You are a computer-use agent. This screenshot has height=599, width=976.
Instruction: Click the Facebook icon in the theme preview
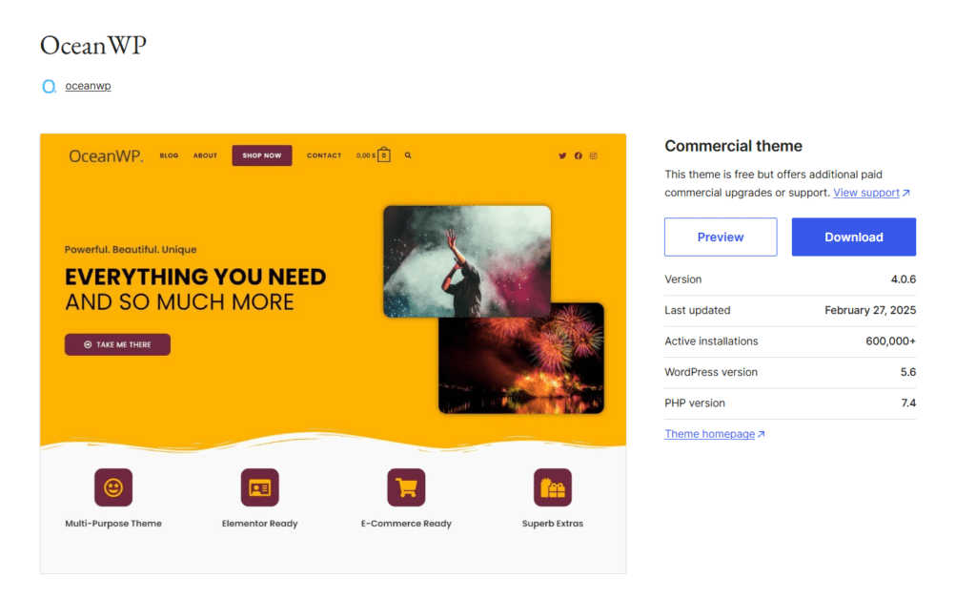[x=579, y=155]
